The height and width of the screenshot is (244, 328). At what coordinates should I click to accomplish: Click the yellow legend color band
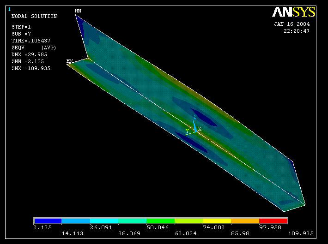click(217, 220)
